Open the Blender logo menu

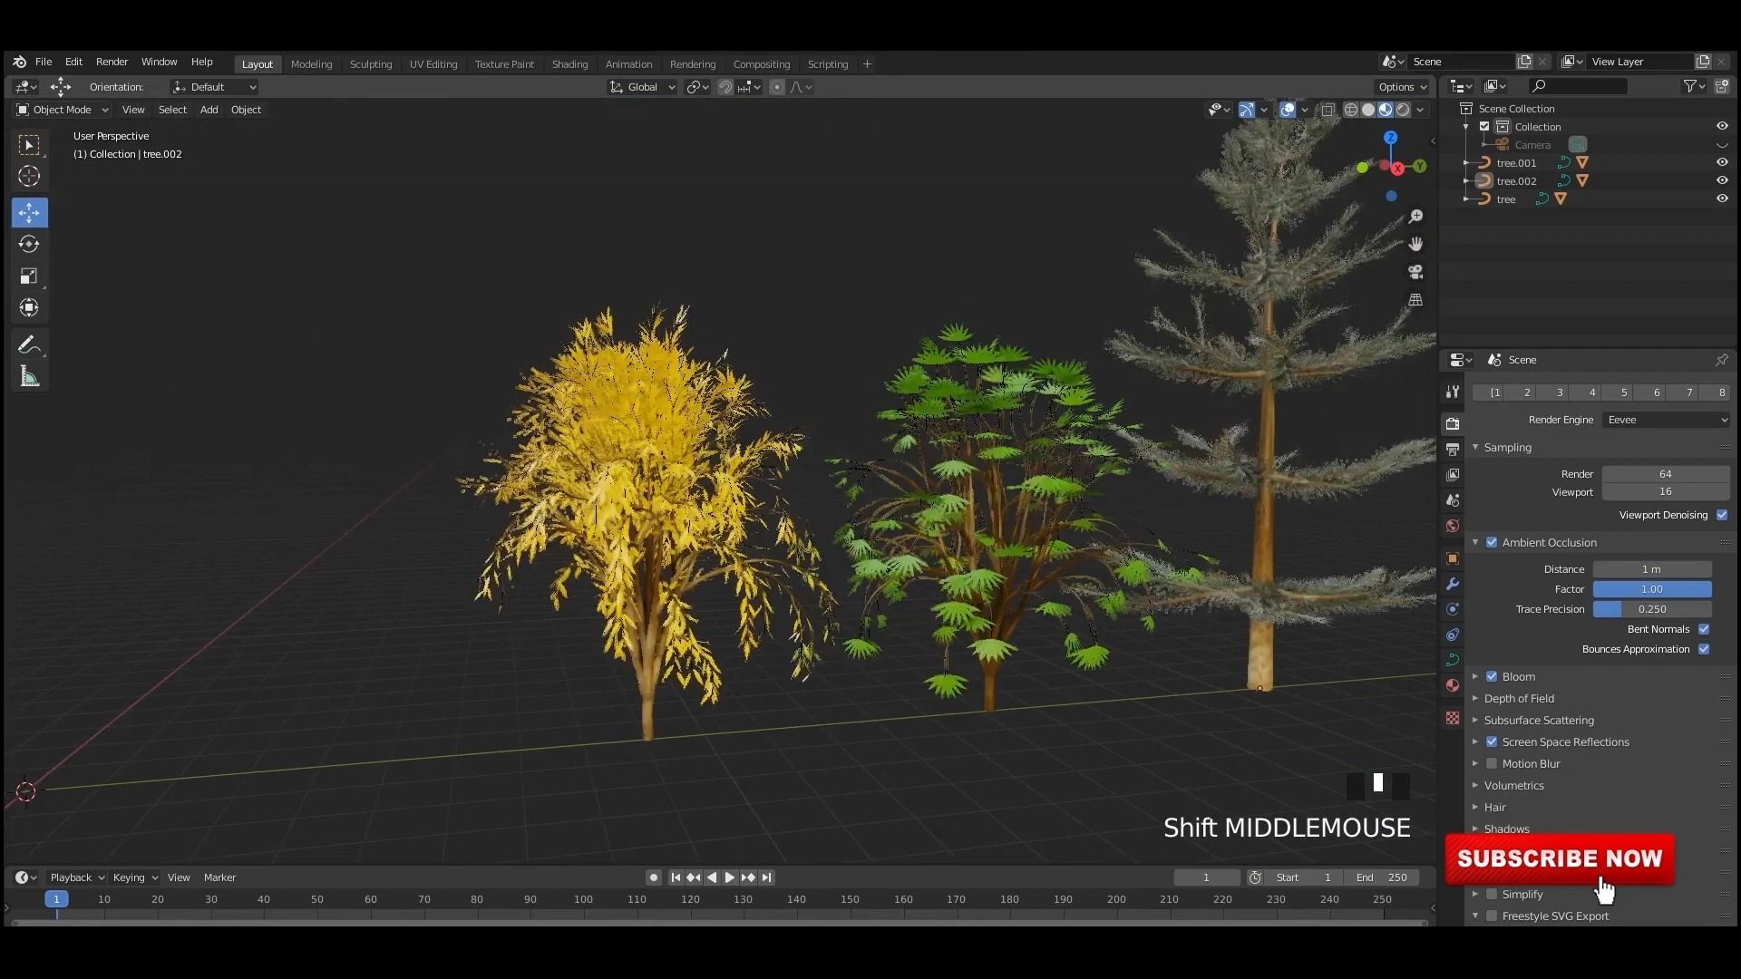pyautogui.click(x=19, y=62)
